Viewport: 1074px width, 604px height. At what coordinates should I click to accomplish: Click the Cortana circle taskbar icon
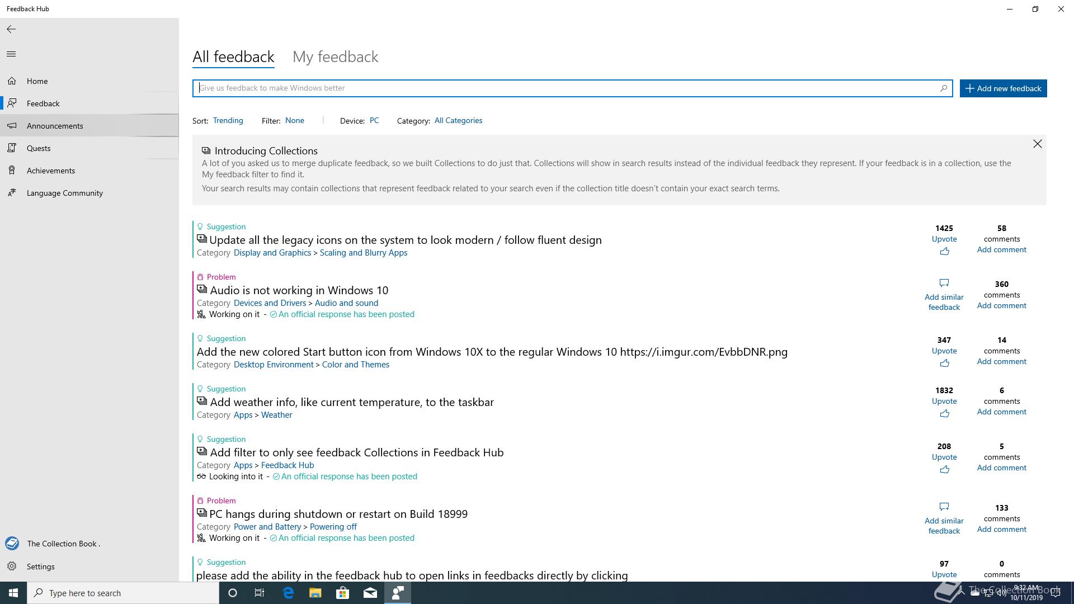(x=233, y=593)
